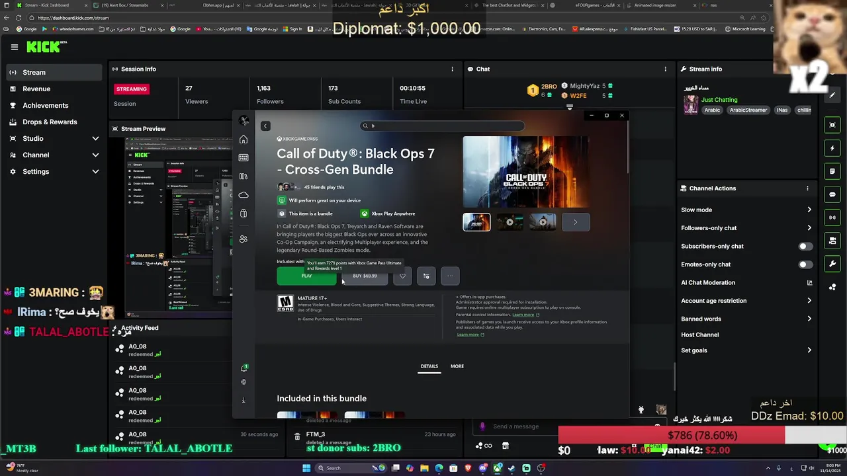This screenshot has width=847, height=476.
Task: Toggle the chat bubble panel icon
Action: [832, 194]
